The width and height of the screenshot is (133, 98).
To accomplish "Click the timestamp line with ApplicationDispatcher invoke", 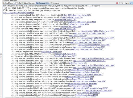I will [44, 8].
